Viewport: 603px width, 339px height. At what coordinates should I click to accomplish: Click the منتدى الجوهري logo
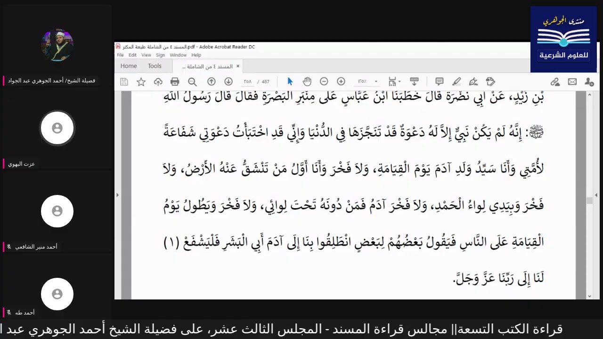pyautogui.click(x=563, y=40)
